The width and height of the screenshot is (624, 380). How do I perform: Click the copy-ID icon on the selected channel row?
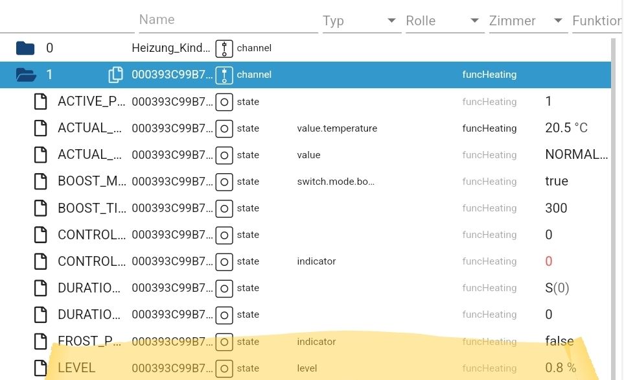click(115, 74)
